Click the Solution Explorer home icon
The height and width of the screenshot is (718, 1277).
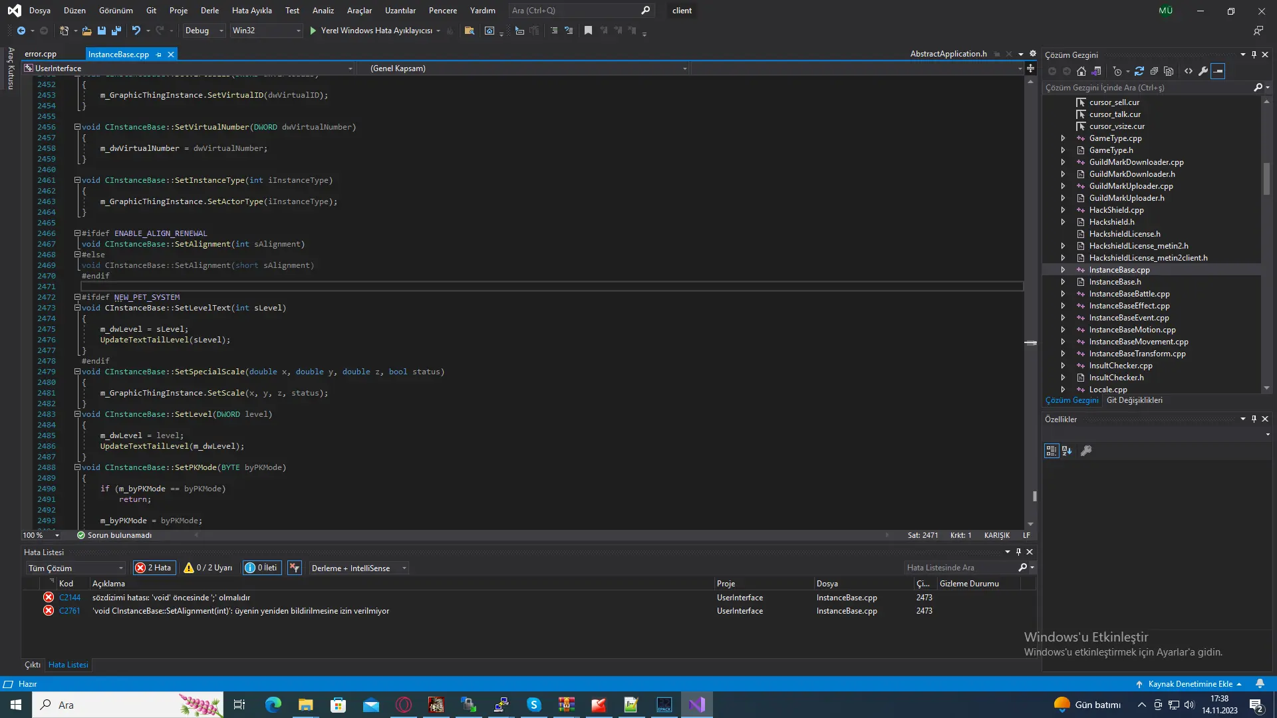1081,71
